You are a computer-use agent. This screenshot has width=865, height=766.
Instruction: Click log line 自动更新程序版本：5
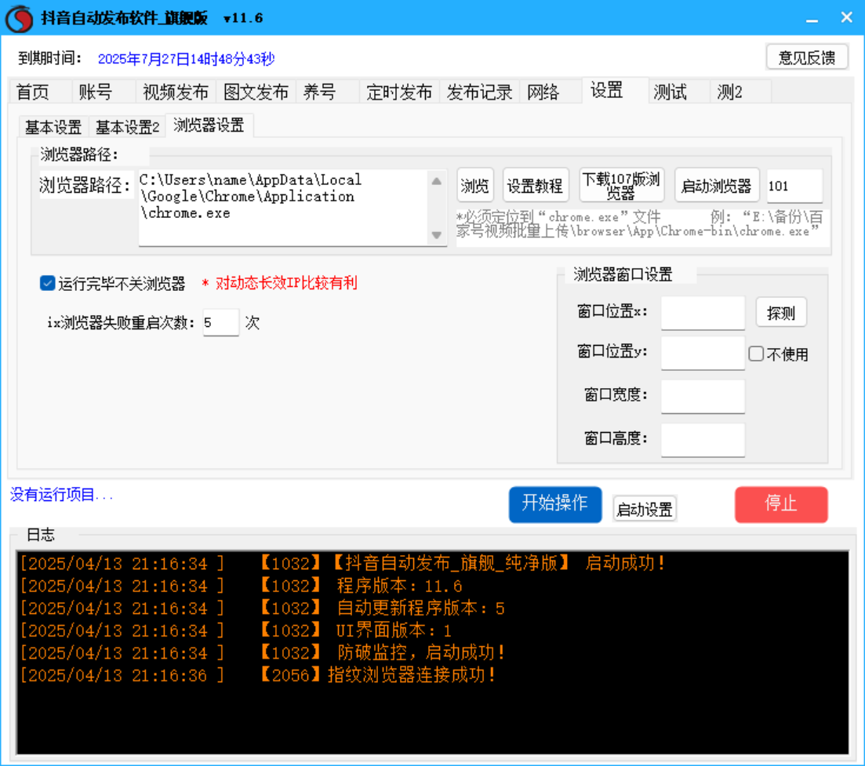pyautogui.click(x=262, y=608)
